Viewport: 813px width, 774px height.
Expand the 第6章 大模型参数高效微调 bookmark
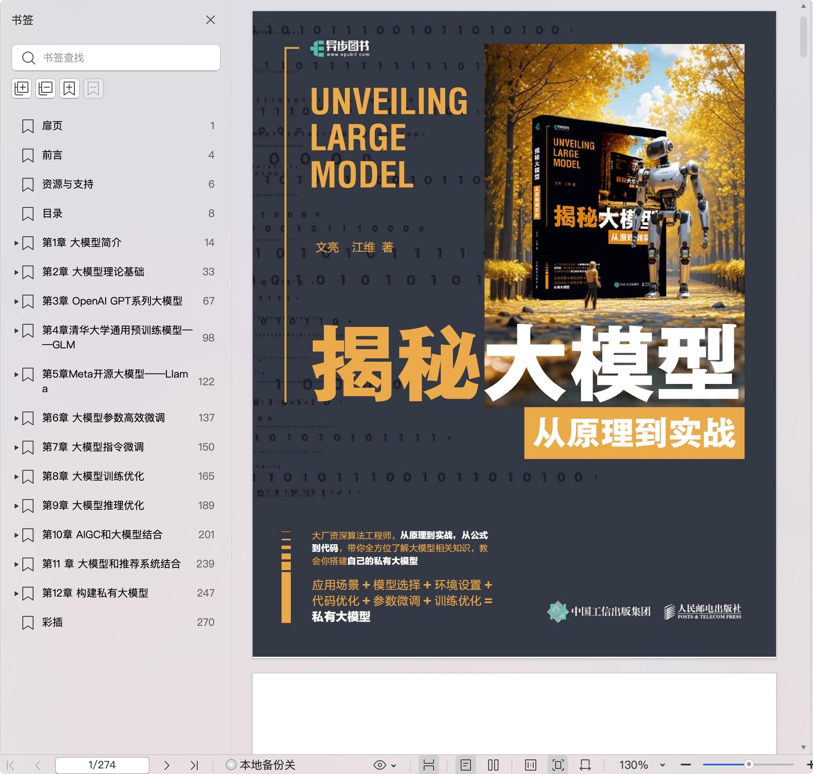pos(16,418)
